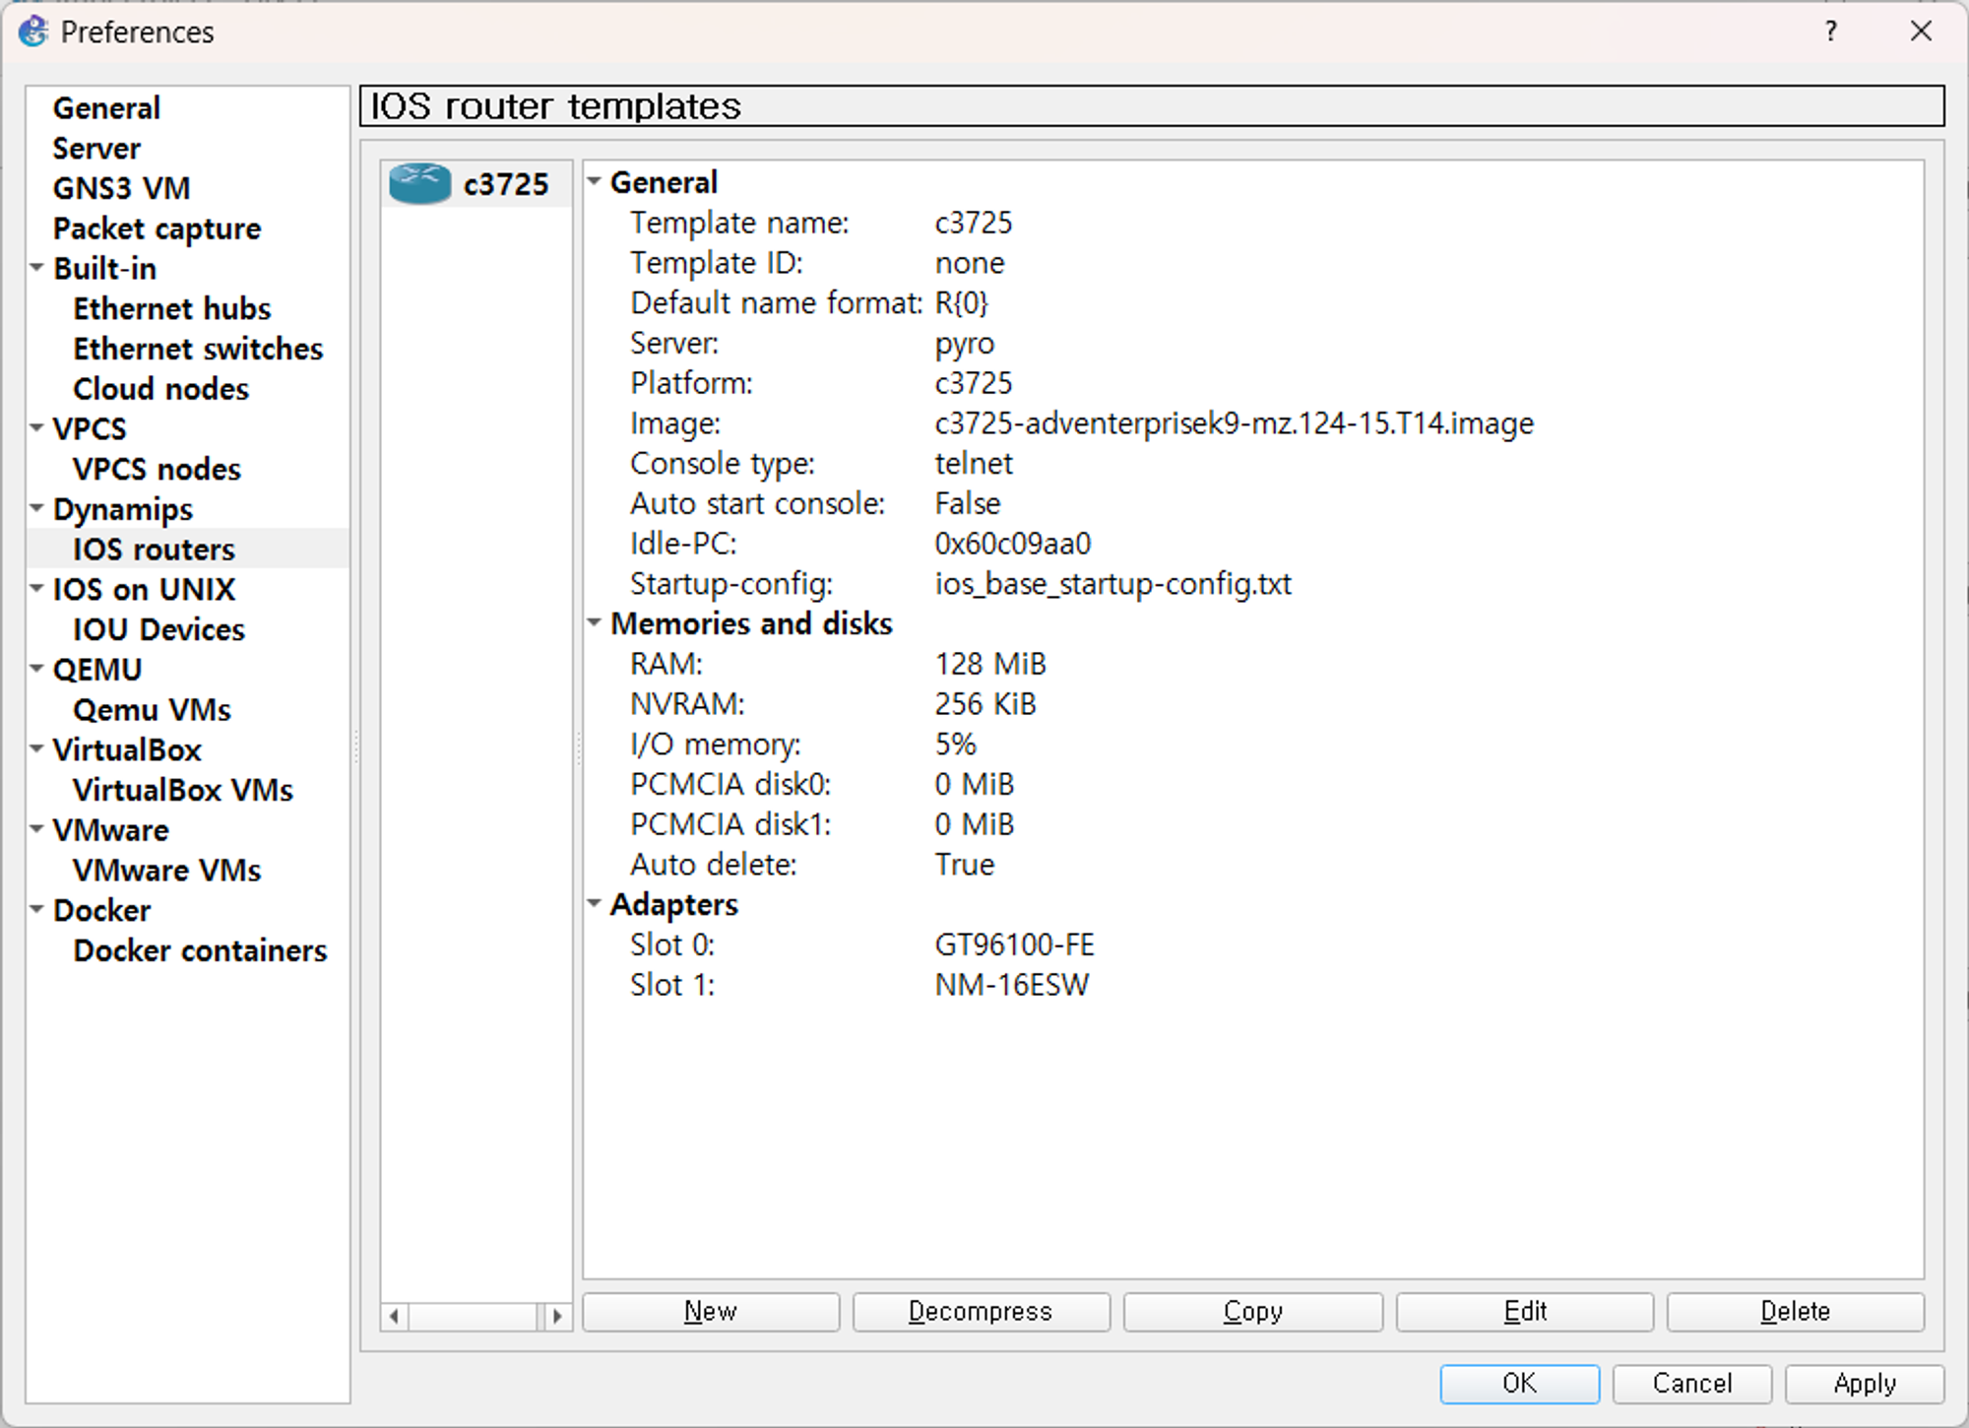Viewport: 1969px width, 1428px height.
Task: Select the RAM value 128 MiB
Action: coord(989,664)
